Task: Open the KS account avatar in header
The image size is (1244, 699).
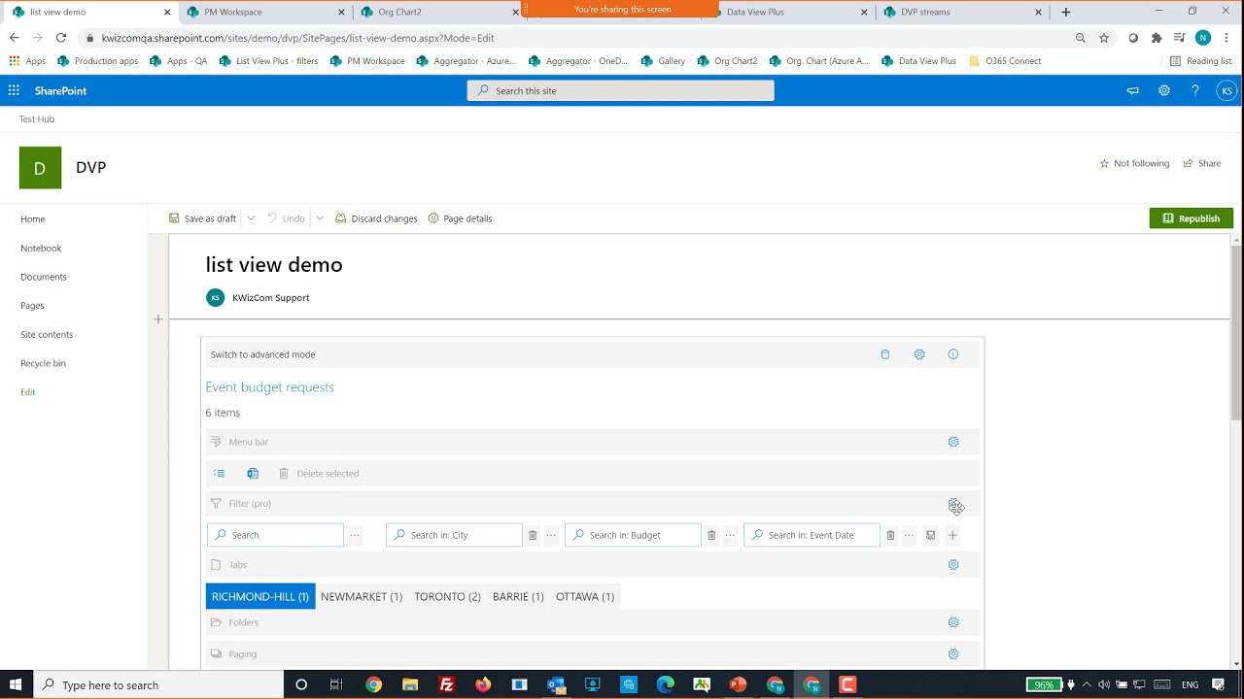Action: [x=1227, y=90]
